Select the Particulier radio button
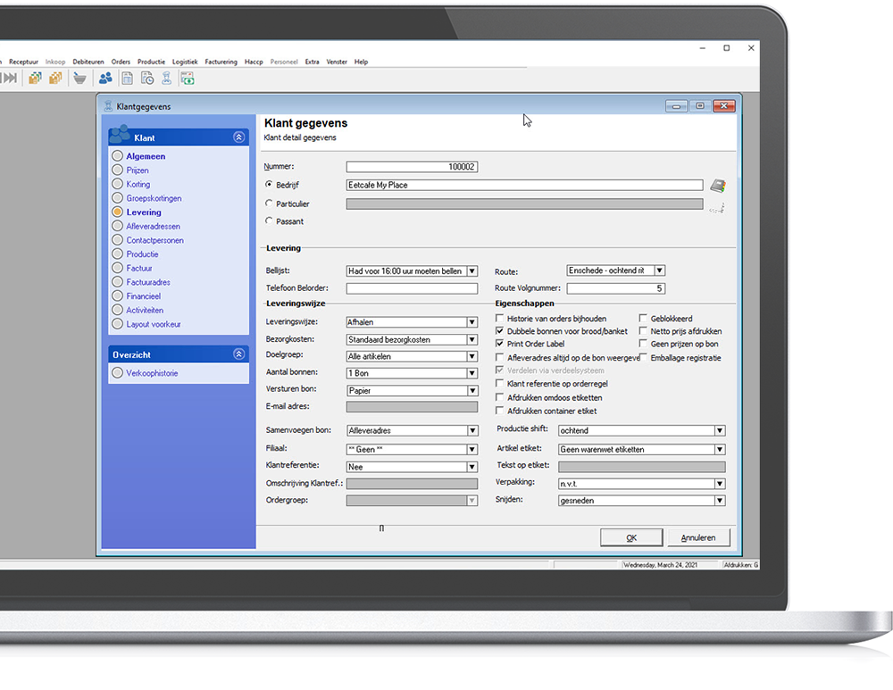 (x=269, y=204)
